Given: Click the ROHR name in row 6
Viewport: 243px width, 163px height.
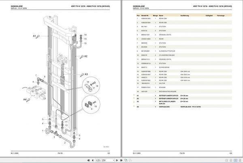Looking at the screenshot, I should pyautogui.click(x=161, y=39).
